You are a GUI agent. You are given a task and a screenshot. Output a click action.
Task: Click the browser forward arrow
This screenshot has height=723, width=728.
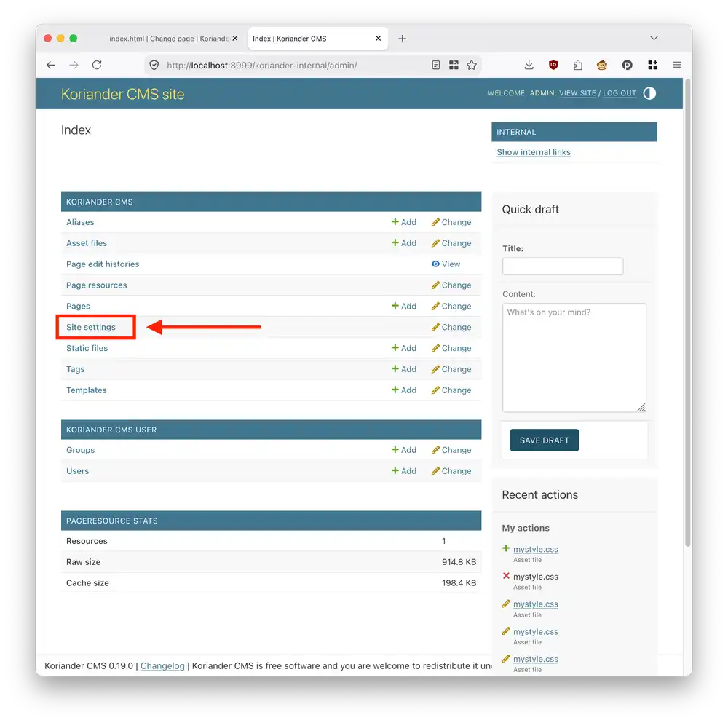(x=74, y=65)
